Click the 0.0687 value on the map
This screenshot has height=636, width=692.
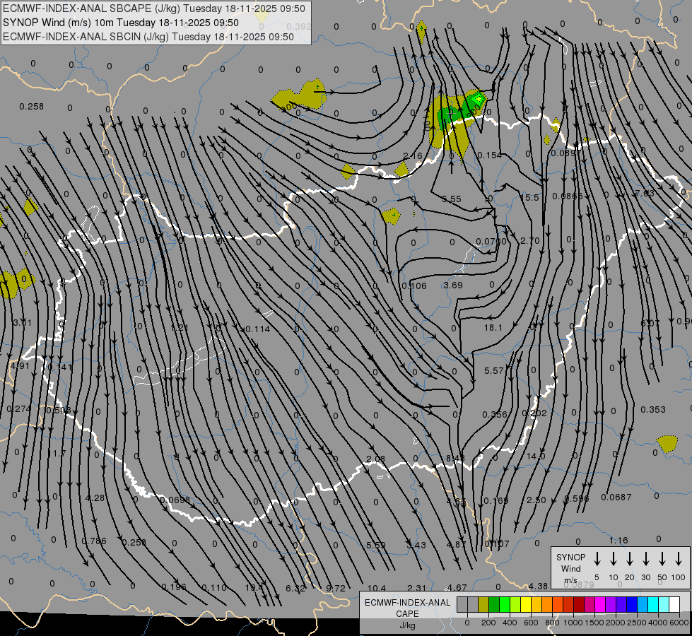click(616, 497)
